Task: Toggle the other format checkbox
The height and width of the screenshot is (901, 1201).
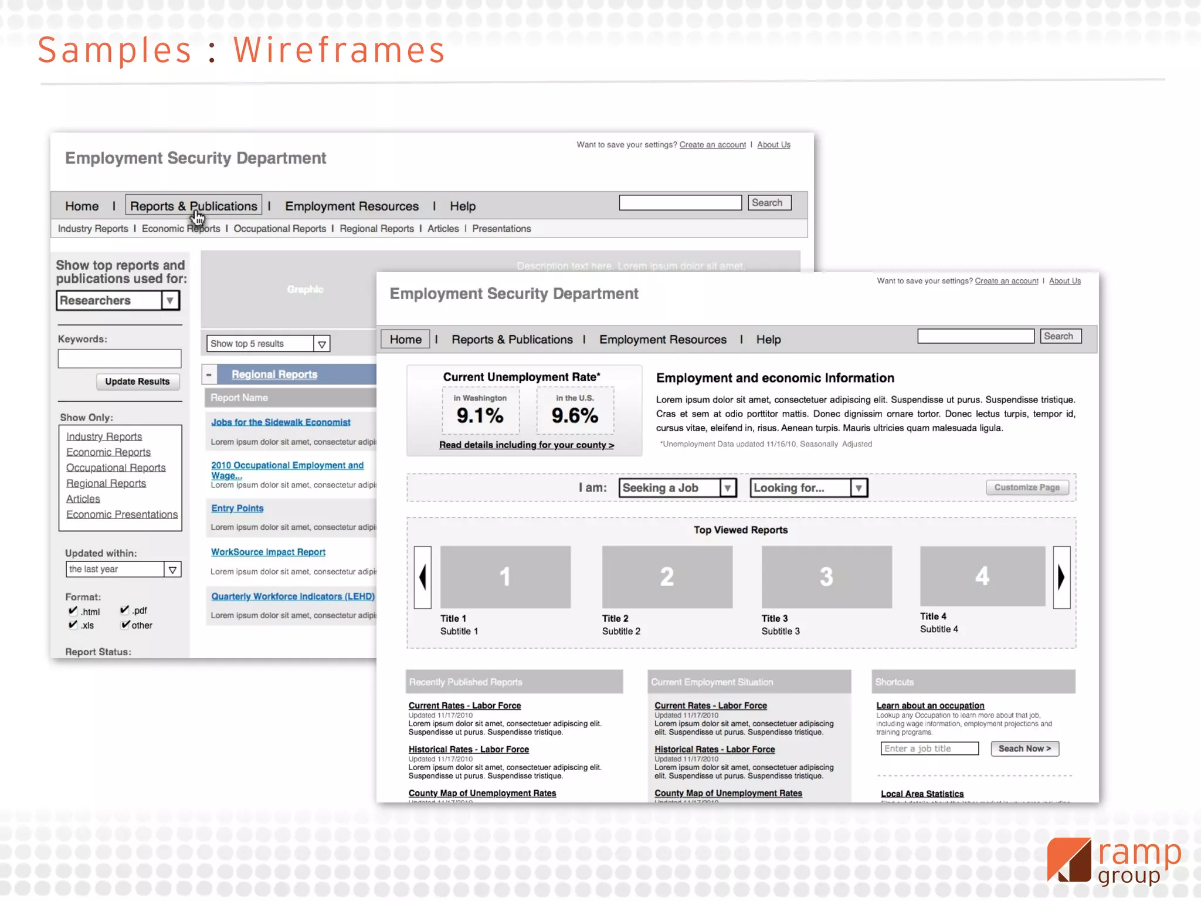Action: (x=125, y=625)
